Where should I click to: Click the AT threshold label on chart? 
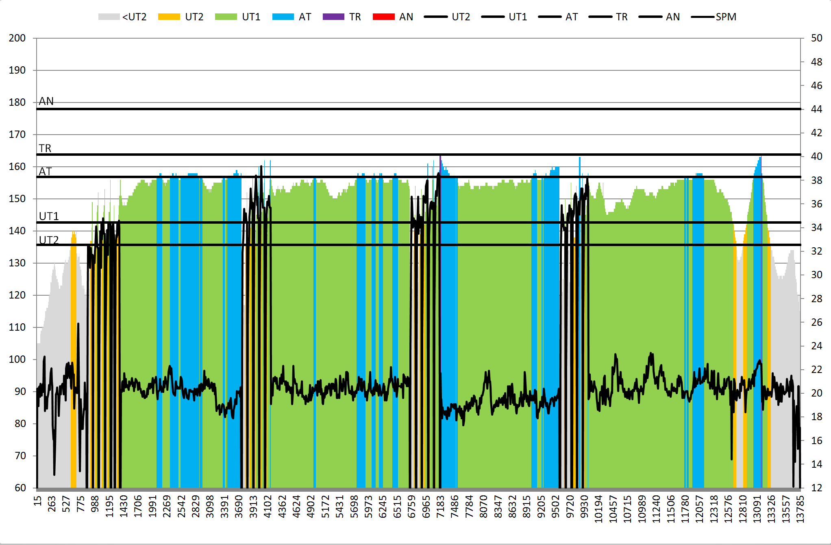(45, 172)
